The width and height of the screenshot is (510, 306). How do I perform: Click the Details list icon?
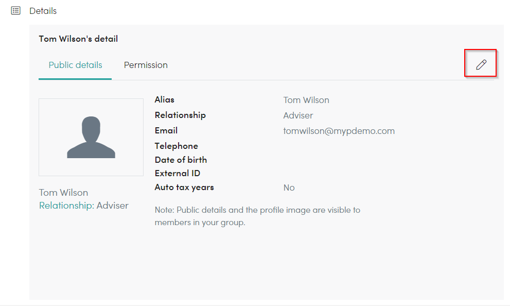point(15,11)
